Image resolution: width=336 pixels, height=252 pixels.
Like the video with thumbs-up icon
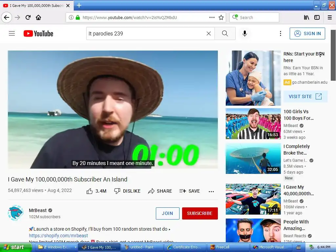coord(90,191)
